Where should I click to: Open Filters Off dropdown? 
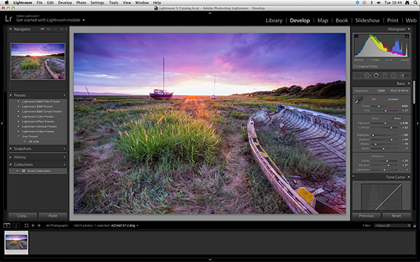click(x=392, y=226)
